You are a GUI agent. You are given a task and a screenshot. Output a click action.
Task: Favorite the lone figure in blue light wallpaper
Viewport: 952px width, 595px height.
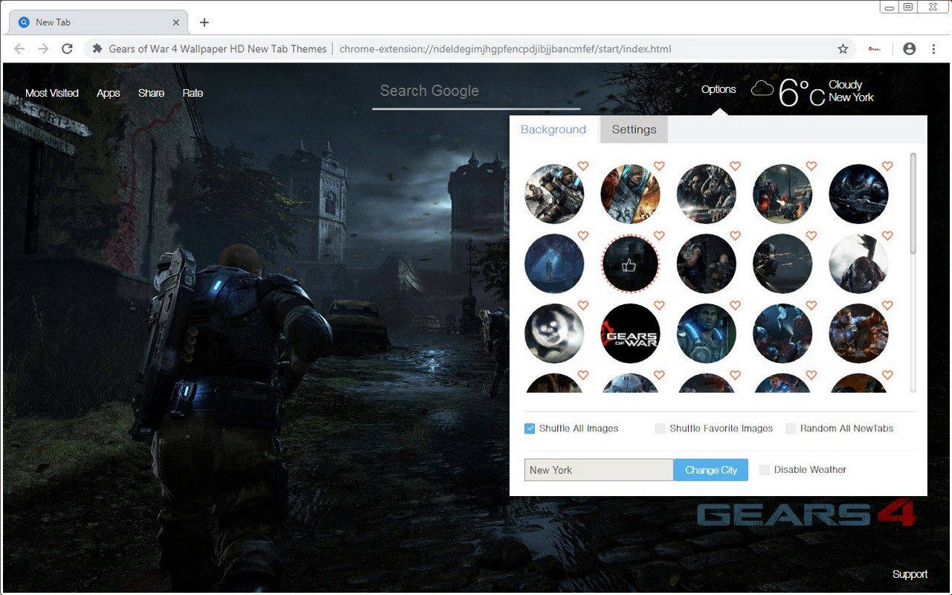click(583, 237)
